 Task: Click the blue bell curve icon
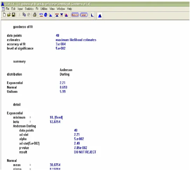[100, 16]
